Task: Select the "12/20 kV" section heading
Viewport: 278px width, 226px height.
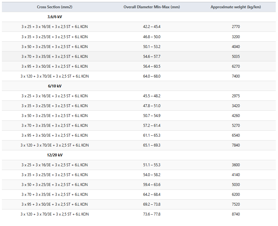Action: [x=55, y=155]
